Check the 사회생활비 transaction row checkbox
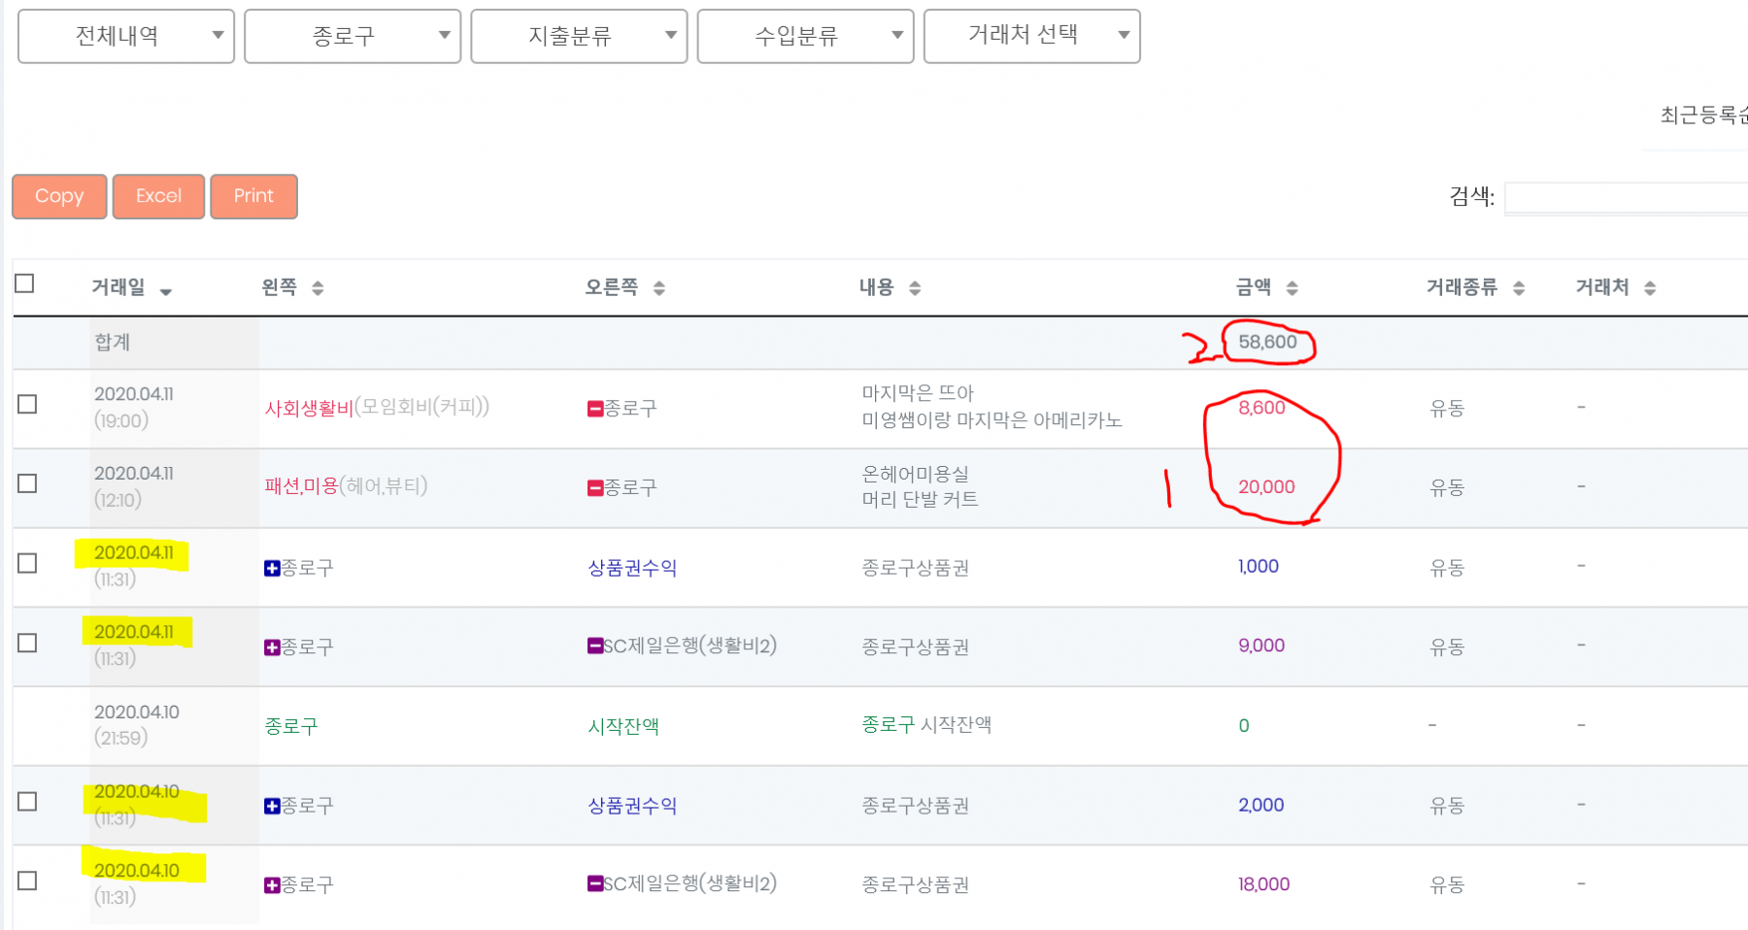This screenshot has height=930, width=1748. (27, 404)
